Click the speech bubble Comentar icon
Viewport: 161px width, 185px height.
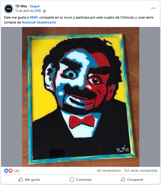click(72, 180)
